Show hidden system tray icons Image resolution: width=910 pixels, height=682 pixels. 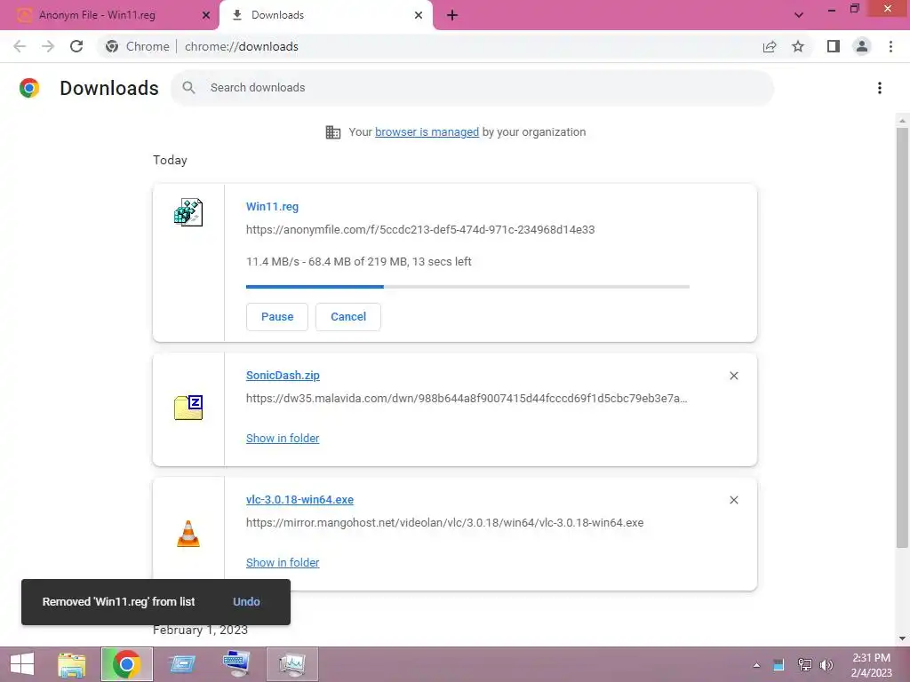(x=756, y=665)
